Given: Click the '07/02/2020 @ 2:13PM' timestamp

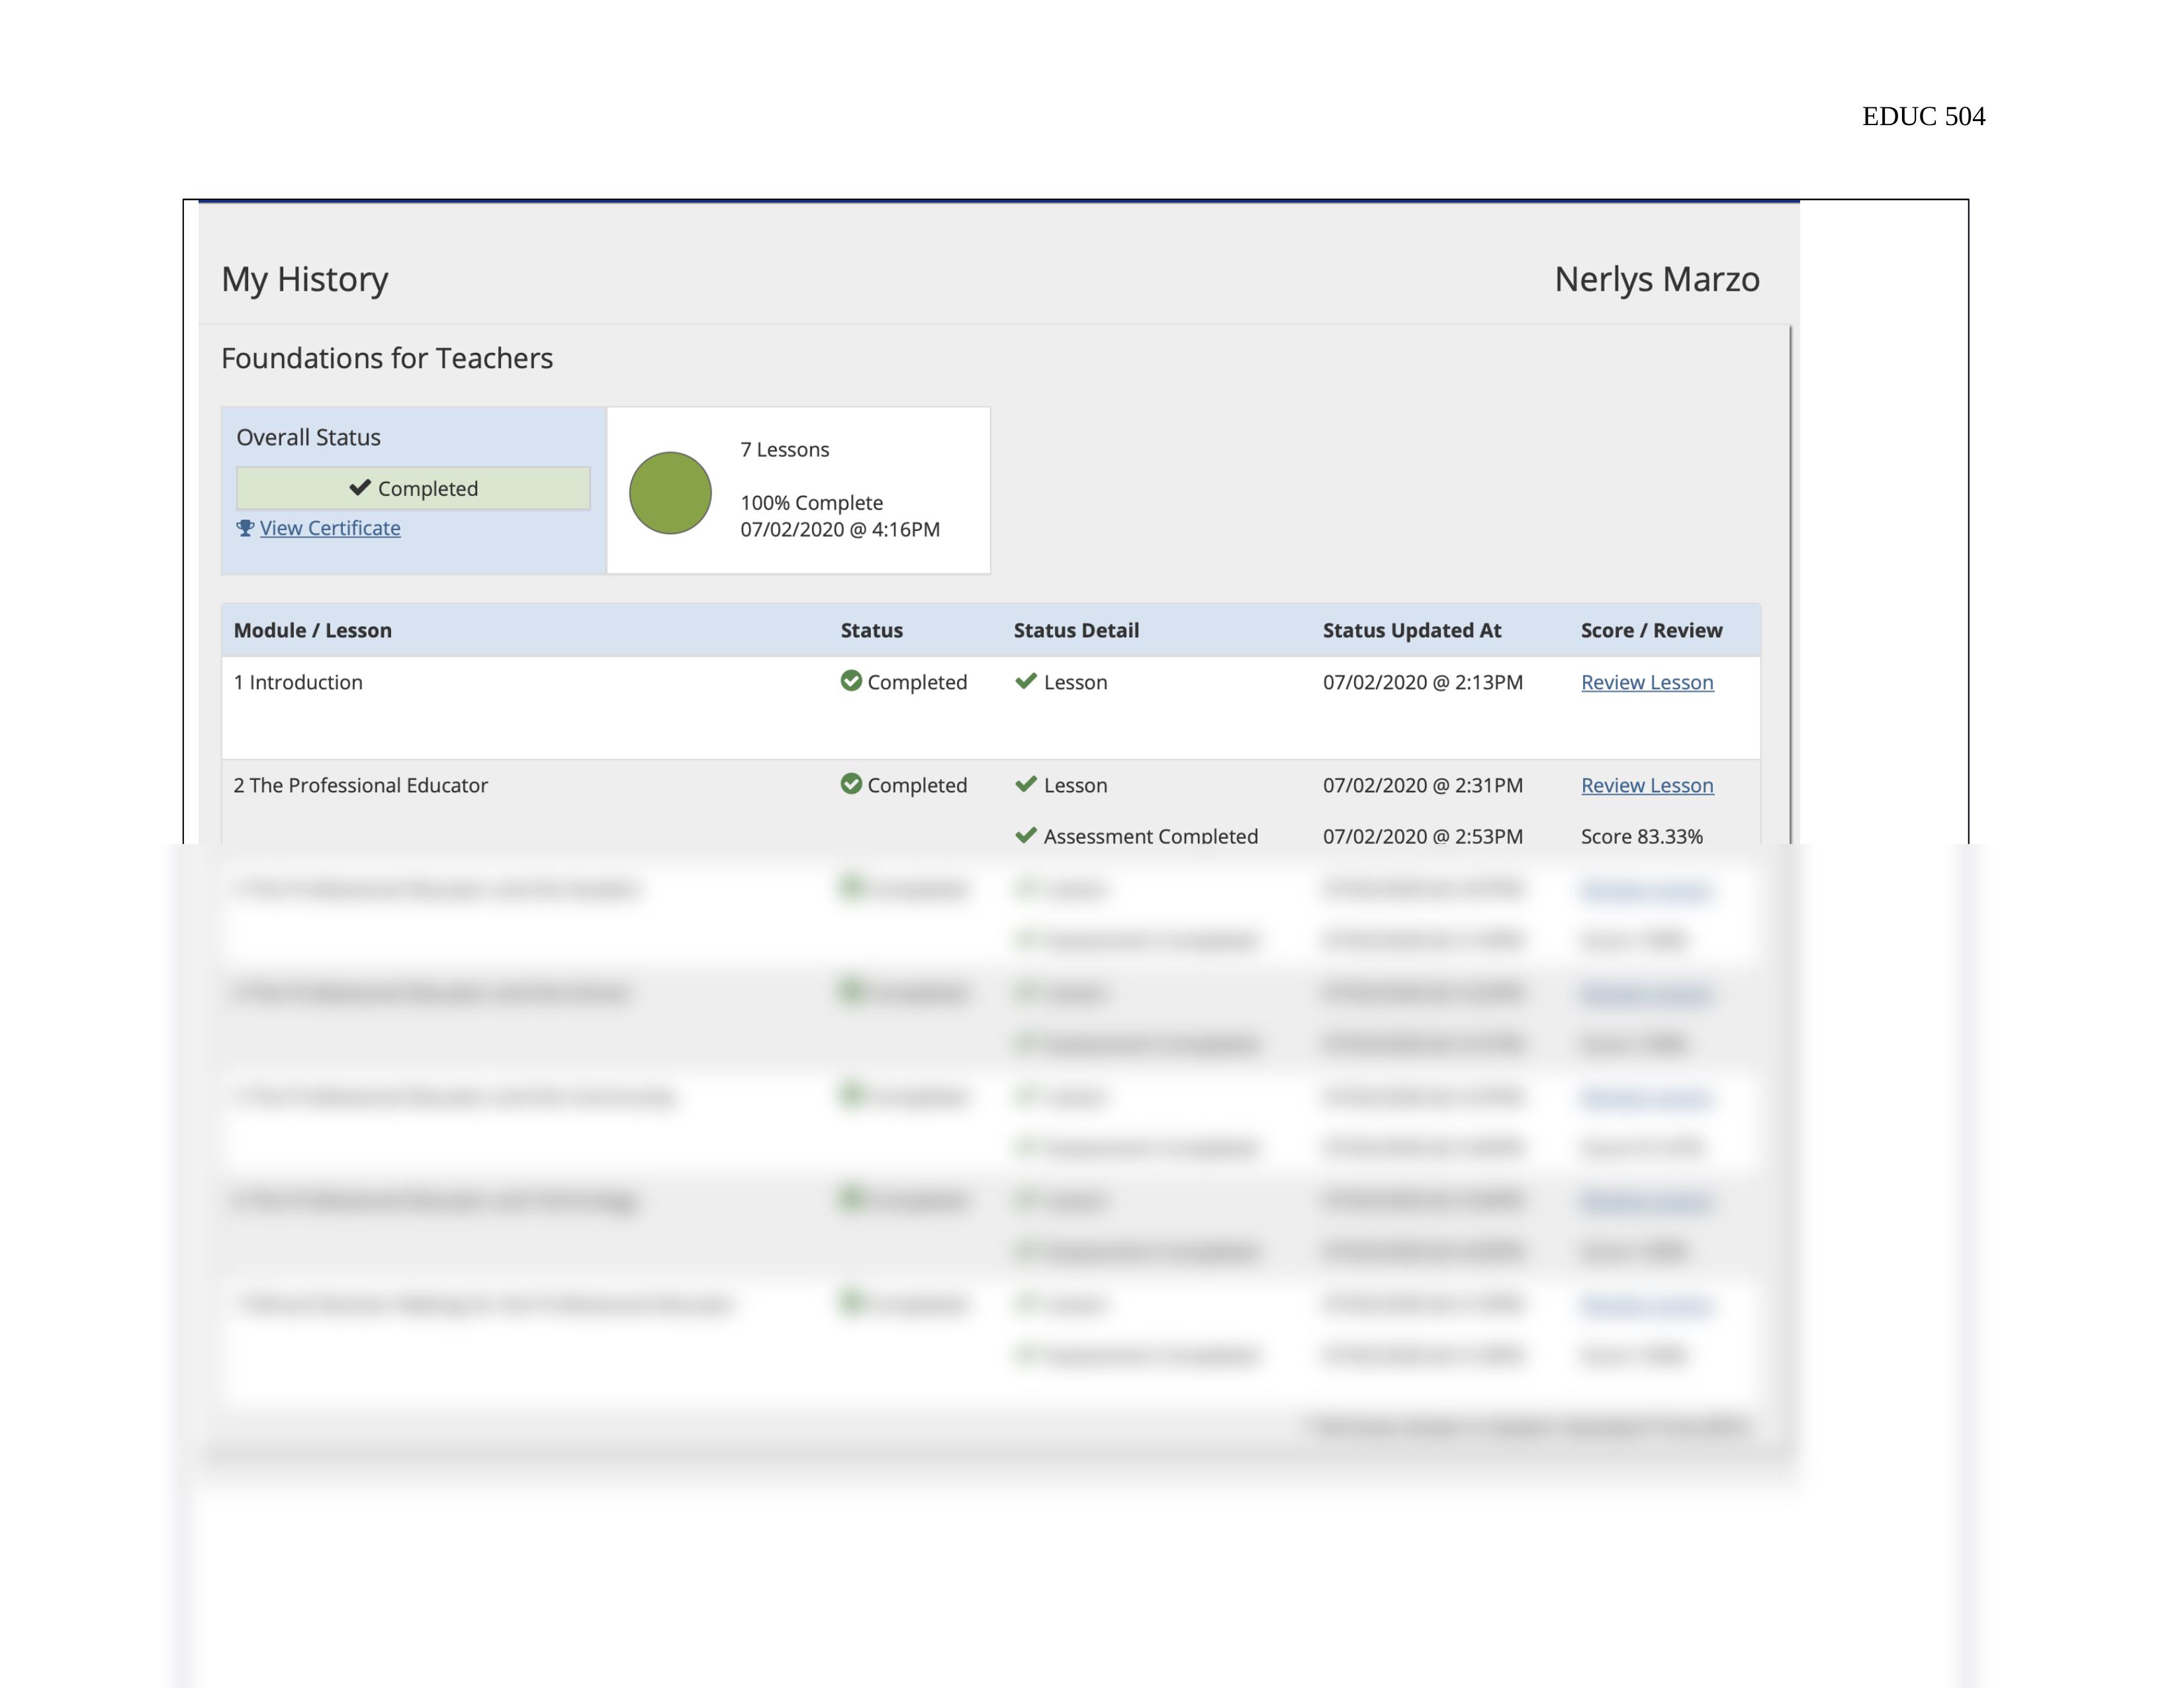Looking at the screenshot, I should click(1423, 682).
